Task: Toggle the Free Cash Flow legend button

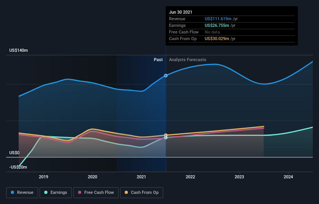Action: click(x=96, y=193)
